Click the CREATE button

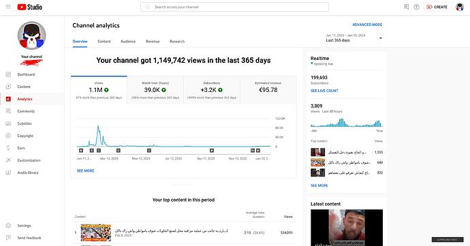tap(437, 7)
